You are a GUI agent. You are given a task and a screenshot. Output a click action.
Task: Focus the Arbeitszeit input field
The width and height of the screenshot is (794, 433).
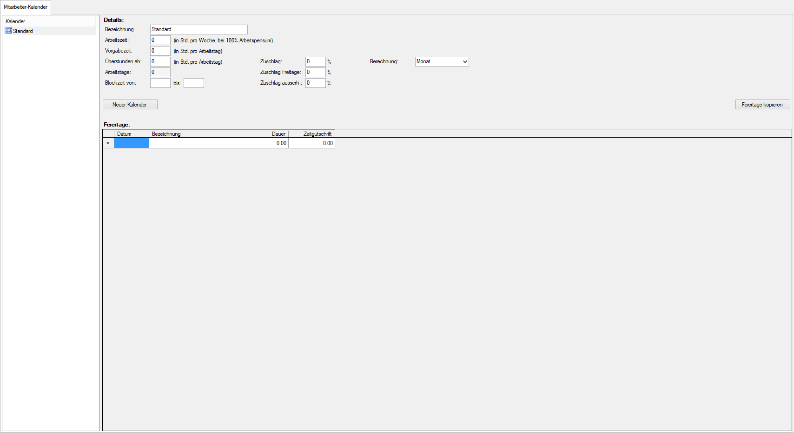tap(160, 40)
